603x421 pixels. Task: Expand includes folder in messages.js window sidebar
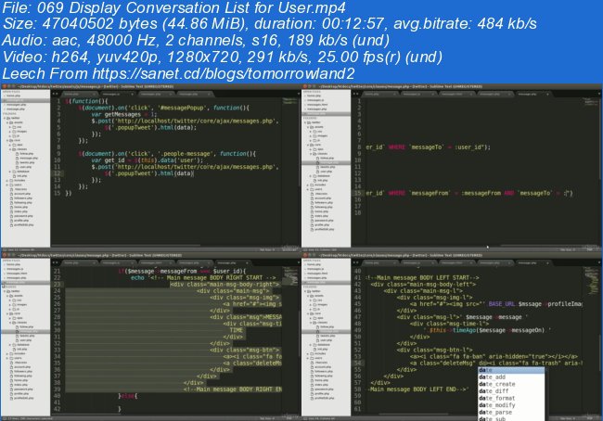click(x=7, y=180)
